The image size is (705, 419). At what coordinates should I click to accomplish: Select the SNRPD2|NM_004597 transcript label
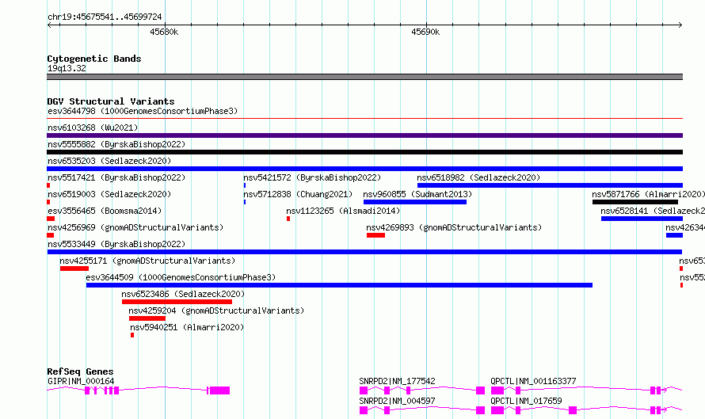coord(397,401)
